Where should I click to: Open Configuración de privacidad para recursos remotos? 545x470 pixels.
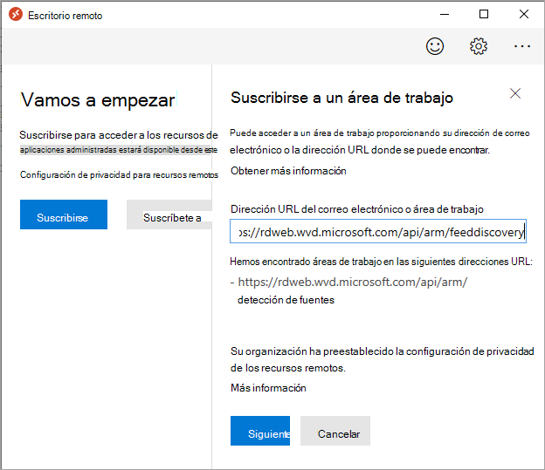click(x=119, y=174)
